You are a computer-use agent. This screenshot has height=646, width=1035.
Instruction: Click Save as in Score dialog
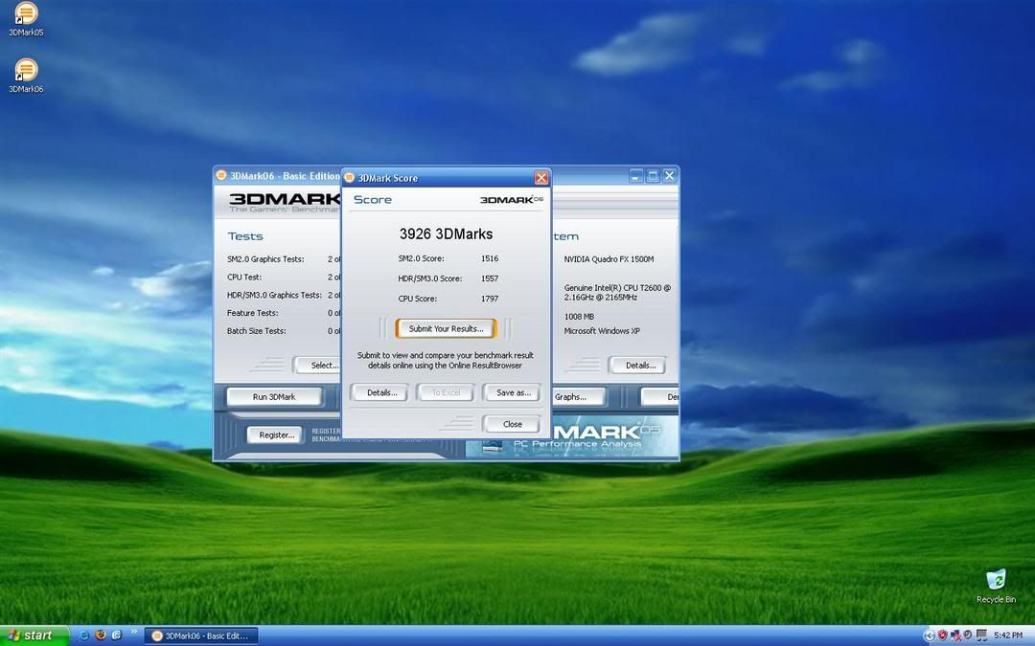513,392
